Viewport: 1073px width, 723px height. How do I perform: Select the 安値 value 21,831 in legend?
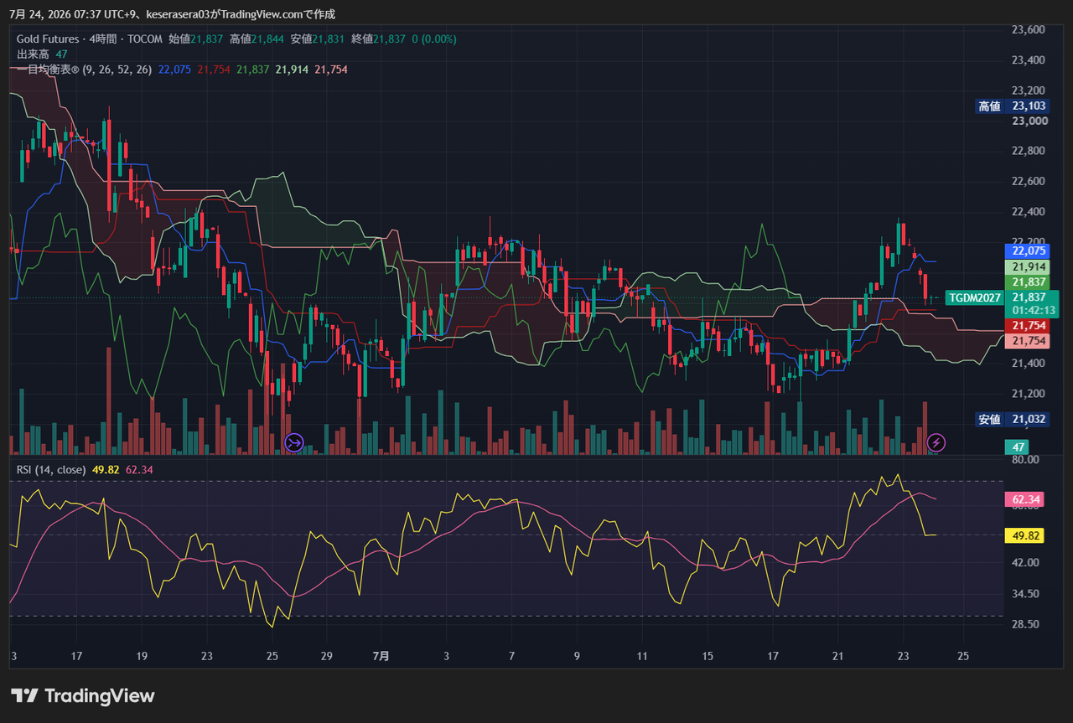(x=329, y=39)
